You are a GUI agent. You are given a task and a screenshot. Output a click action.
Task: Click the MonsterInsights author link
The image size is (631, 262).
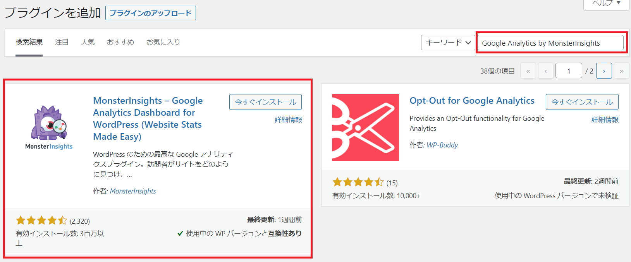pos(133,191)
